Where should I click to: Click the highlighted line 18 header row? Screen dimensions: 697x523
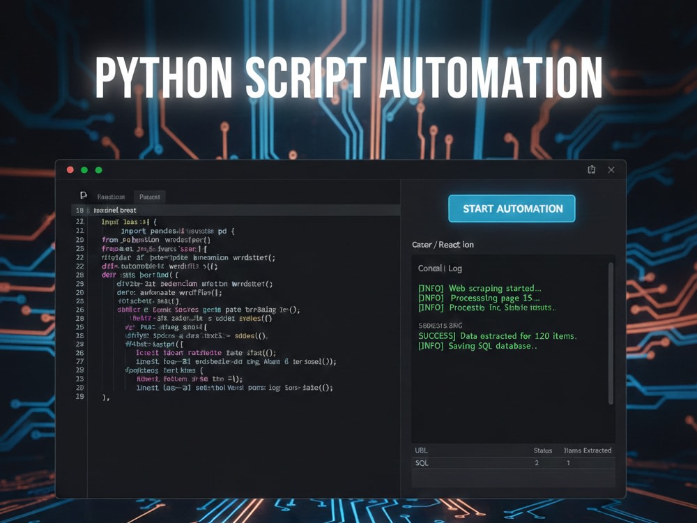click(x=236, y=210)
